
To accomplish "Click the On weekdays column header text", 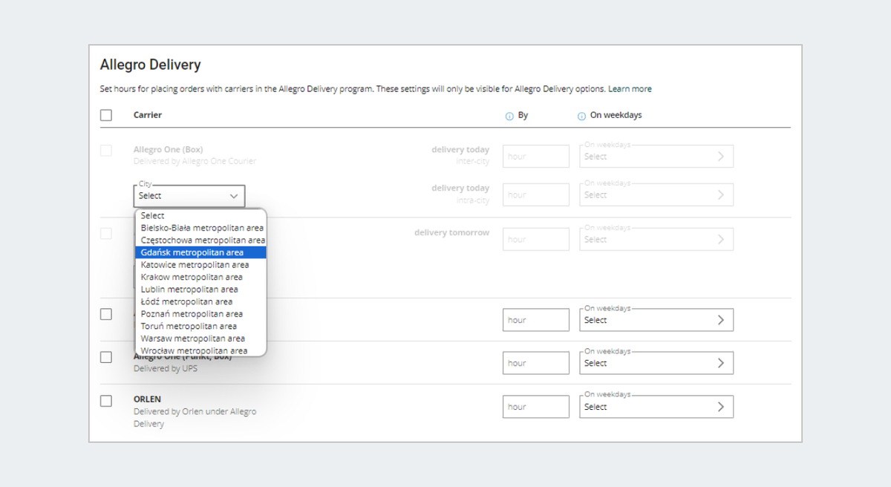I will tap(616, 116).
